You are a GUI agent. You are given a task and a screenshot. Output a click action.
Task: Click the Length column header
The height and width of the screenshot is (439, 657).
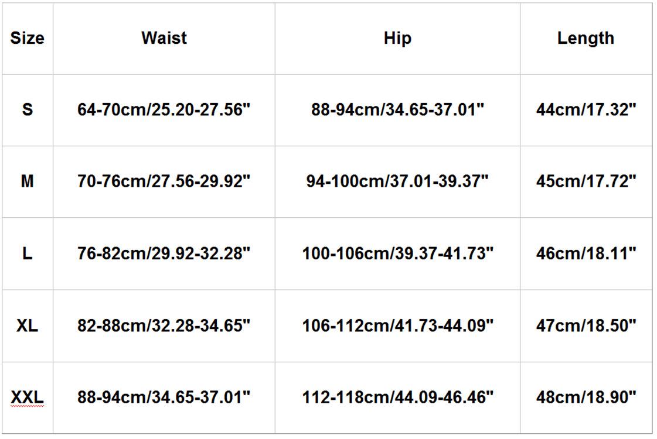(x=585, y=39)
